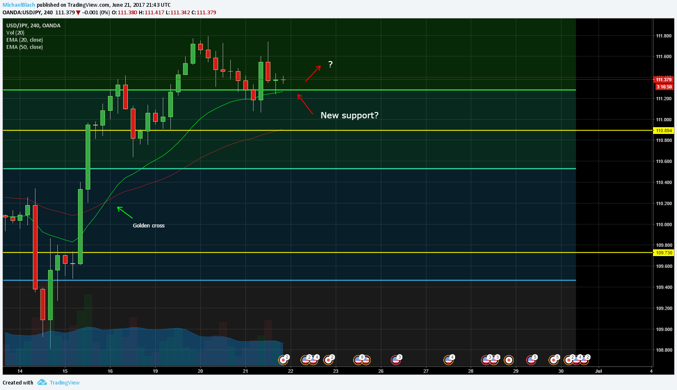This screenshot has width=677, height=390.
Task: Click the 'Jul' label on the time axis
Action: pos(598,371)
